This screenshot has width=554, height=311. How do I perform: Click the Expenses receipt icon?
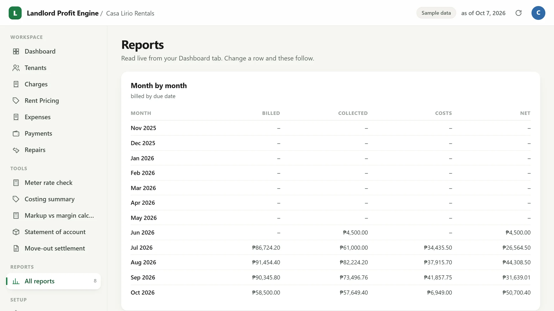click(x=16, y=117)
